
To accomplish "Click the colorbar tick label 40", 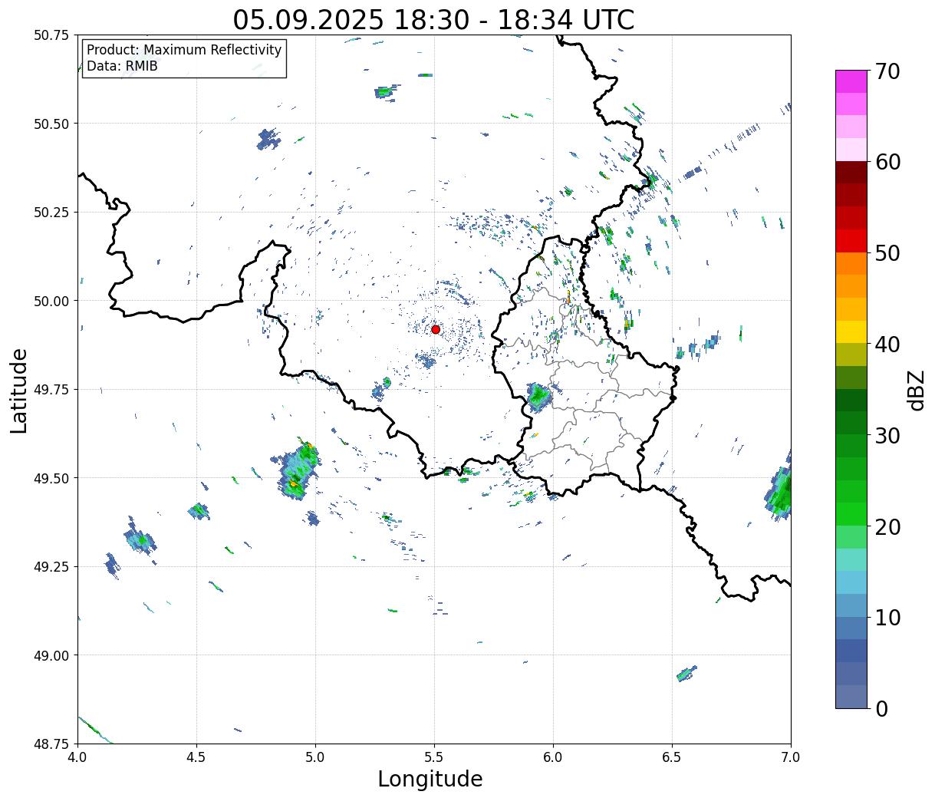I will pyautogui.click(x=887, y=345).
